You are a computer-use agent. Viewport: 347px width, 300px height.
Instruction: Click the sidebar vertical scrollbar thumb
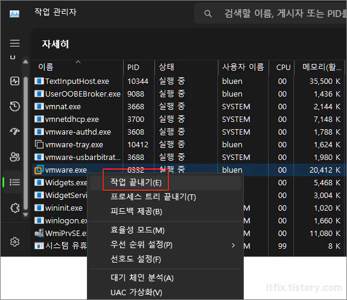[25, 143]
